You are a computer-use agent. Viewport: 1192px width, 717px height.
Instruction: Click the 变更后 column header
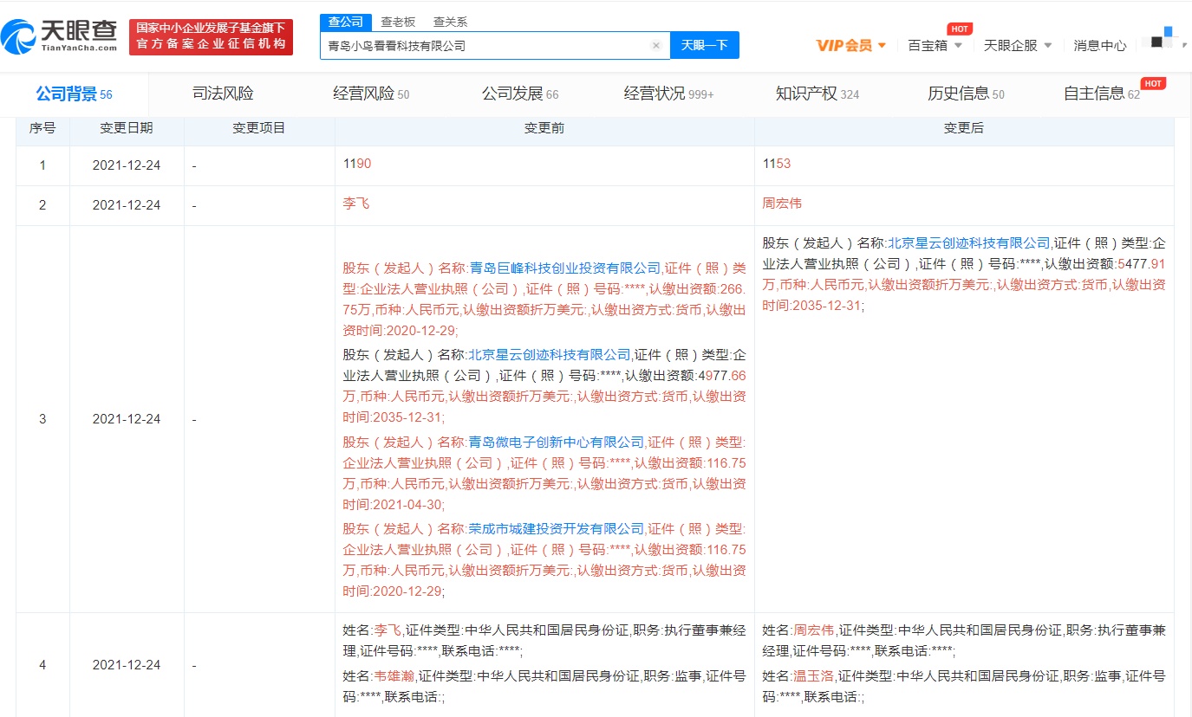(964, 128)
